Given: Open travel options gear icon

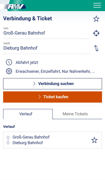Looking at the screenshot, I should click(x=9, y=71).
